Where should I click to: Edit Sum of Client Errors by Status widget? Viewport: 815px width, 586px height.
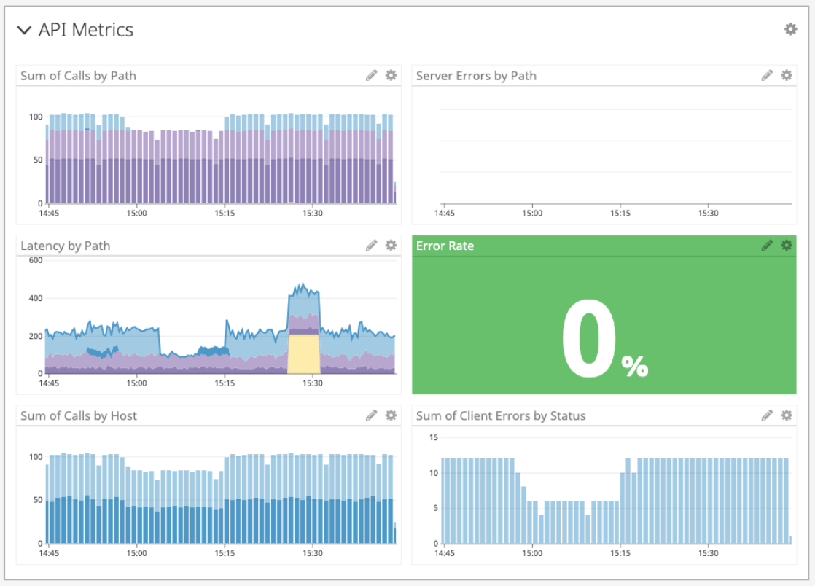[767, 415]
